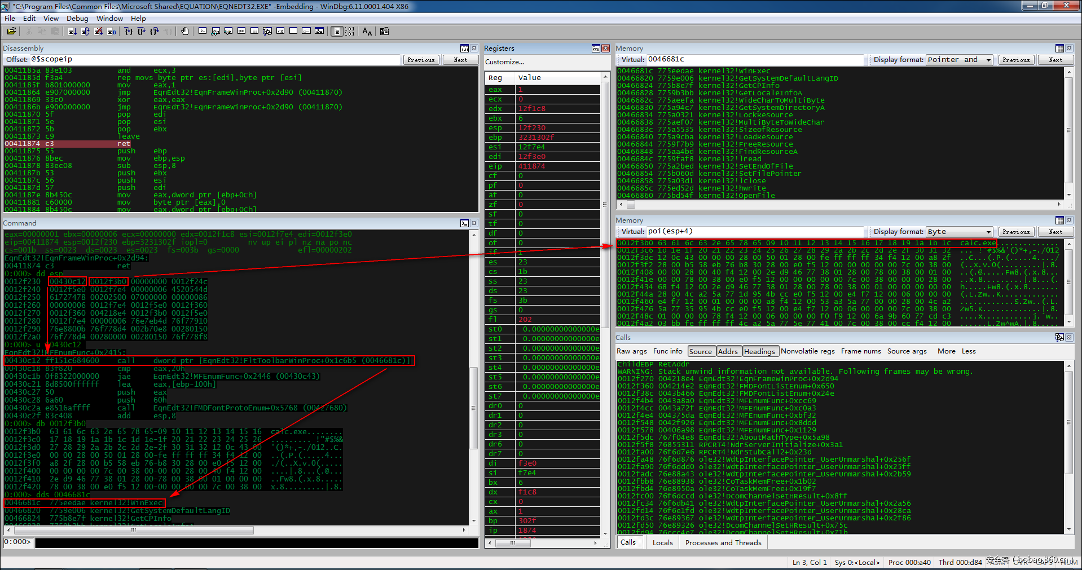
Task: Click the Restart debugging toolbar icon
Action: 86,32
